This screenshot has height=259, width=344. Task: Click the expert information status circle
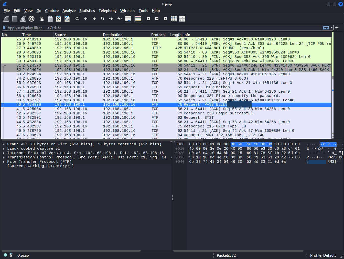pyautogui.click(x=5, y=255)
